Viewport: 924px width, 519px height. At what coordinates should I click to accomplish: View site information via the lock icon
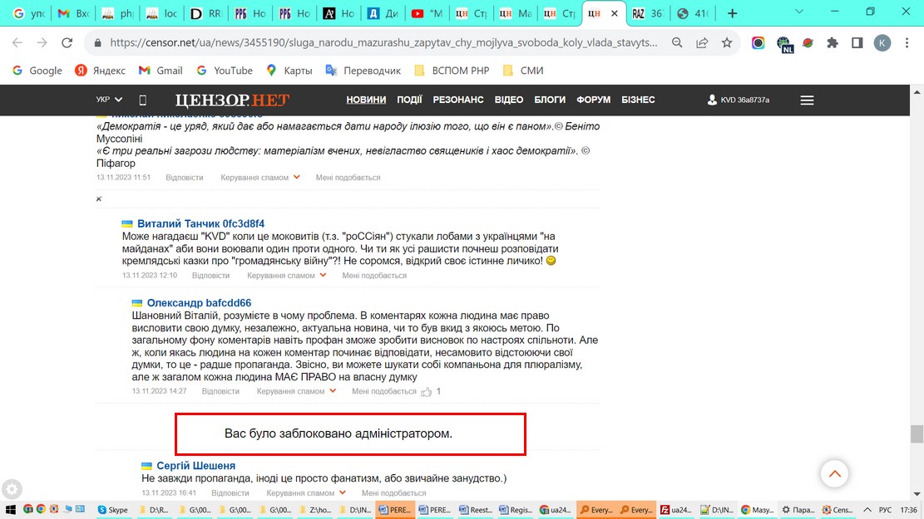(98, 42)
